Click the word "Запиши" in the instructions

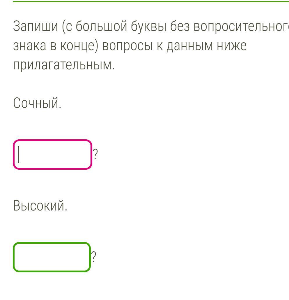point(36,27)
